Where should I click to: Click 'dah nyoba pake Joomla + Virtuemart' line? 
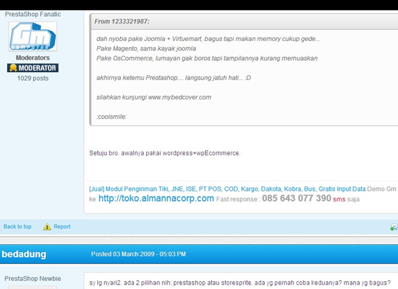[208, 39]
